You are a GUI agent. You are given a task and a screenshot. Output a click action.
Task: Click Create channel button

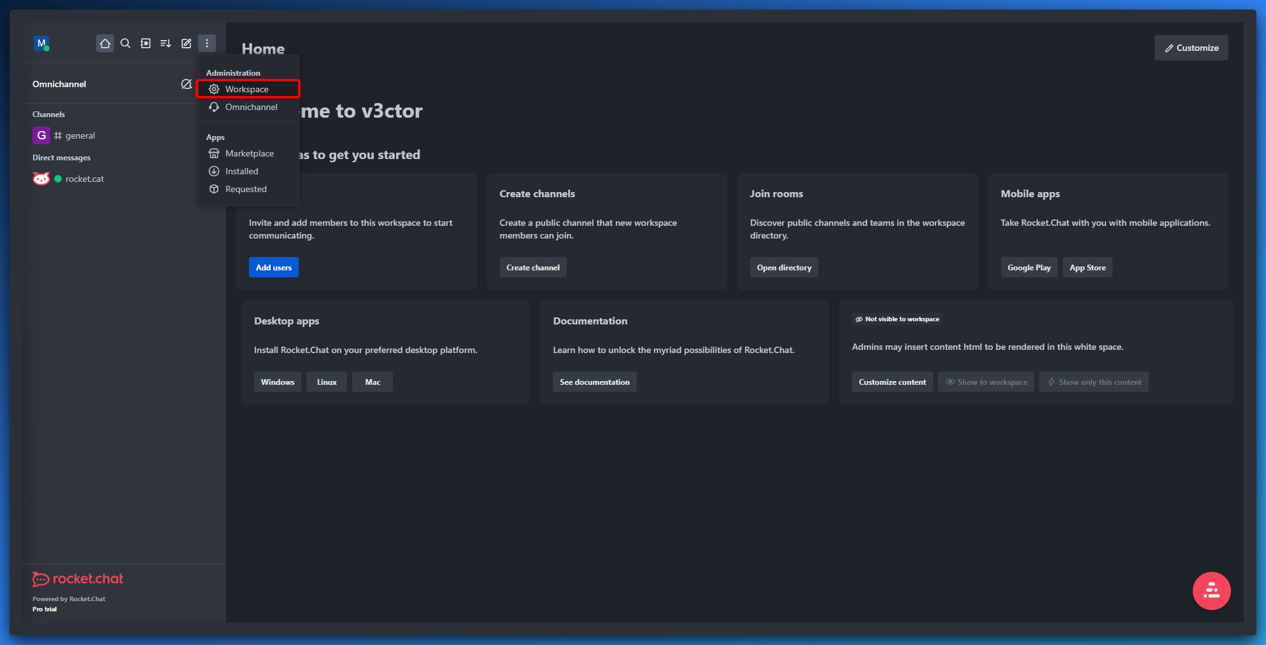pos(533,267)
